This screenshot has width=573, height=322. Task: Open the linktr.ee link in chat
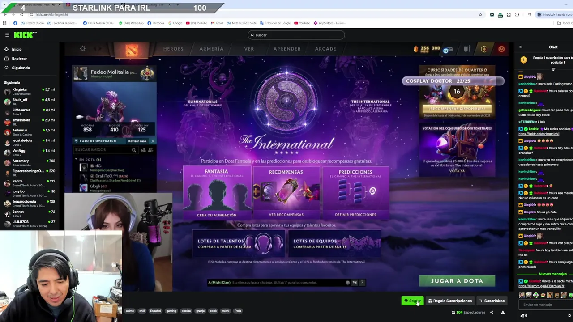point(539,134)
